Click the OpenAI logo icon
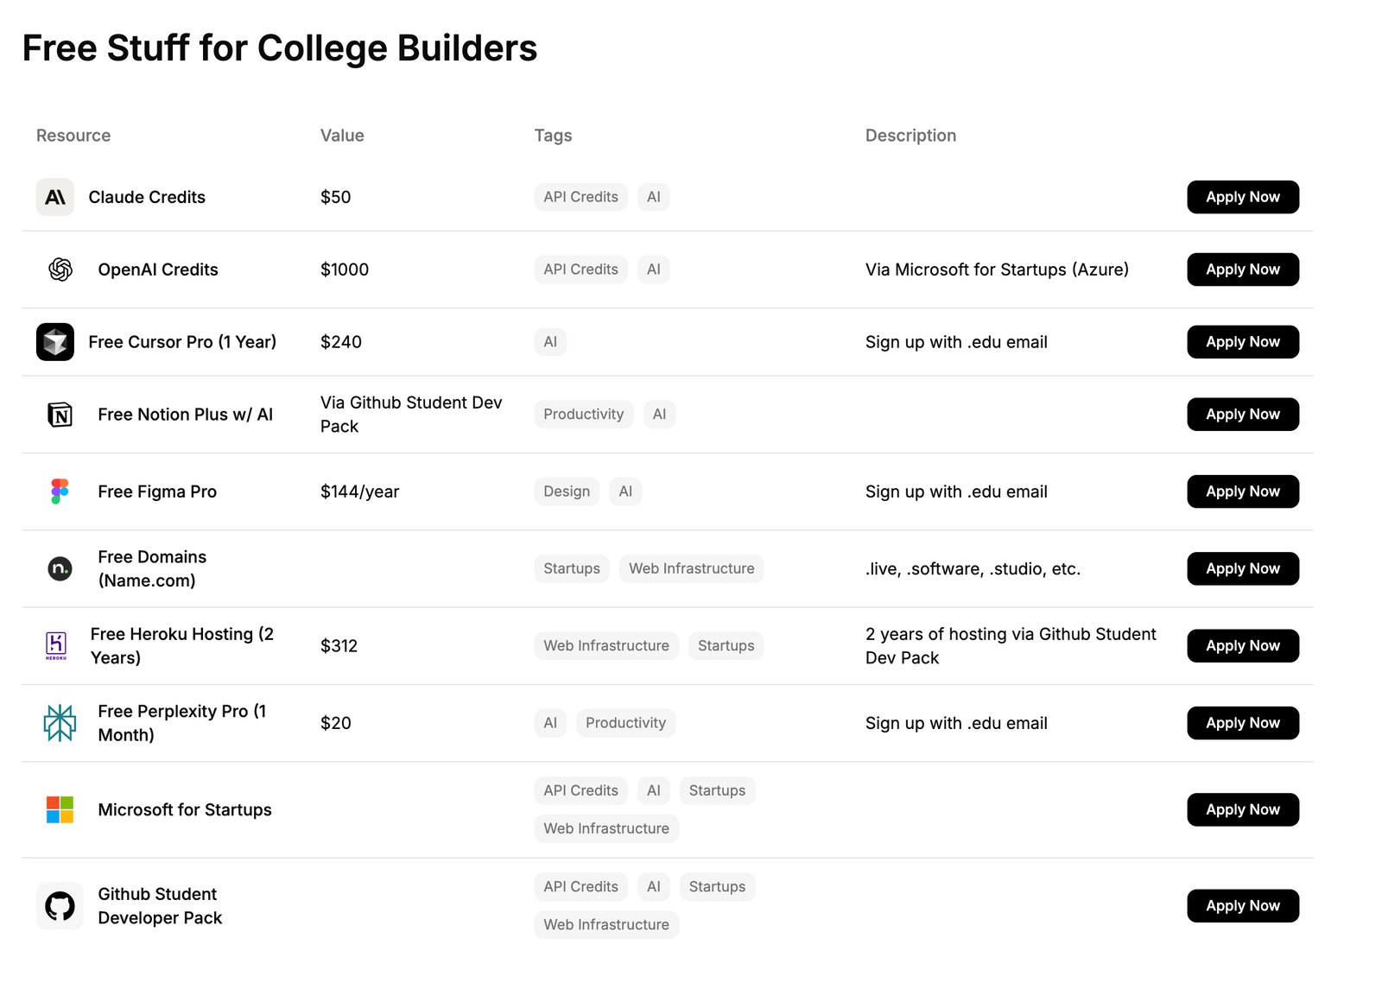This screenshot has width=1382, height=989. [x=60, y=269]
